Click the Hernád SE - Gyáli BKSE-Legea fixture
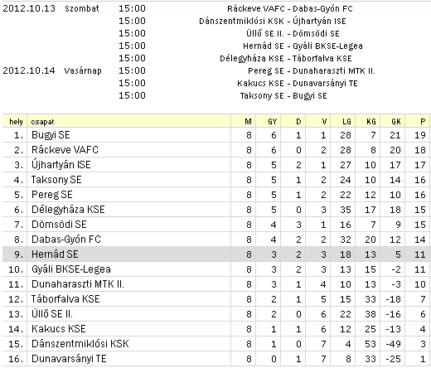Screen dimensions: 431x368 (303, 46)
